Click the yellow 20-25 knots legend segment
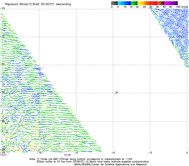189x166 pixels. click(141, 3)
